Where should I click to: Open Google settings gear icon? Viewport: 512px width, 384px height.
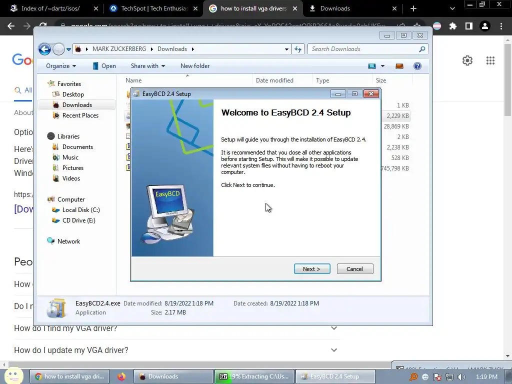[467, 60]
